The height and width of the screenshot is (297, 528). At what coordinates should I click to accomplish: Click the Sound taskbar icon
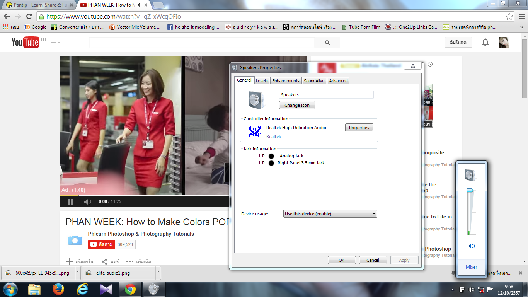pos(154,289)
